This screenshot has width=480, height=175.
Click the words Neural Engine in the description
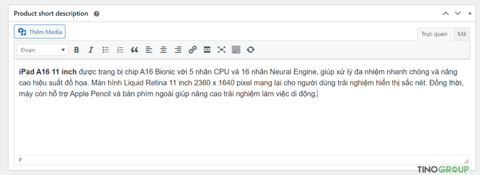pos(293,72)
